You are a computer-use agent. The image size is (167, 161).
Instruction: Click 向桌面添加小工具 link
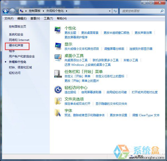(x=76, y=60)
